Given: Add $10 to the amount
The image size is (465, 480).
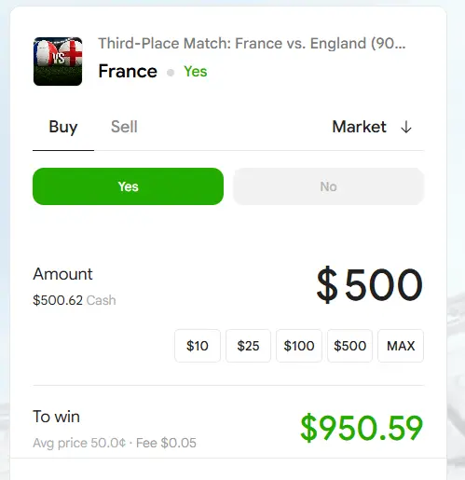Looking at the screenshot, I should 198,346.
